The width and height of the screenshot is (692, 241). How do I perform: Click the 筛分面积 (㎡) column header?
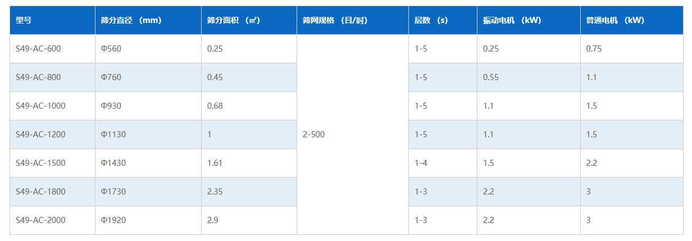pos(233,20)
